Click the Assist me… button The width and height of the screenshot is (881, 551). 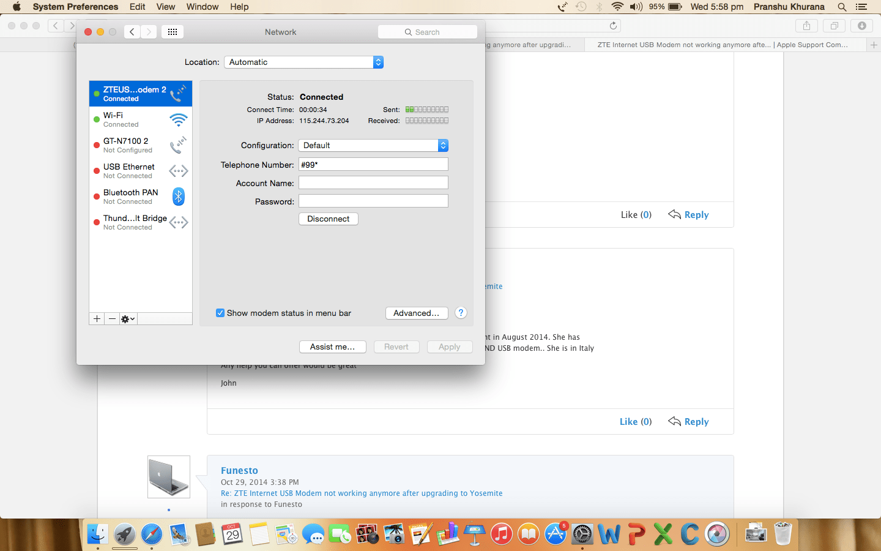coord(333,347)
